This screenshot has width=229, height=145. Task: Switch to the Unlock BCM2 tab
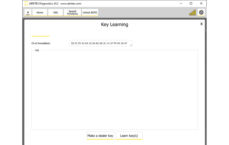pyautogui.click(x=90, y=13)
